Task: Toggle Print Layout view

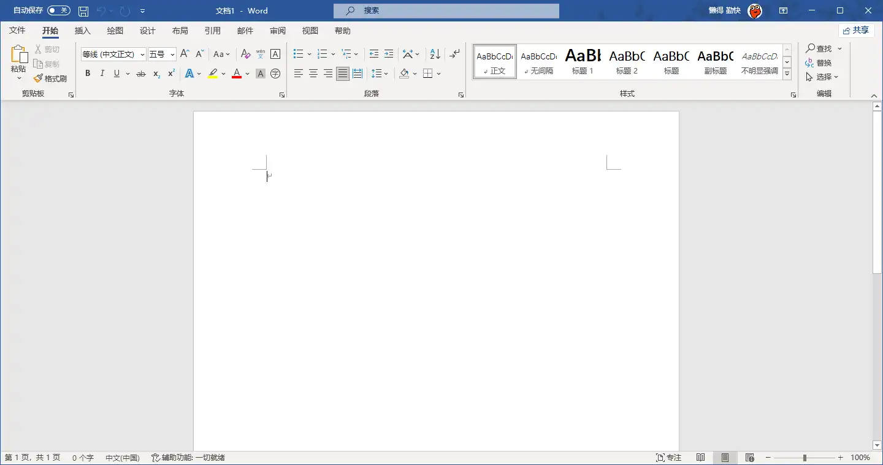Action: (725, 458)
